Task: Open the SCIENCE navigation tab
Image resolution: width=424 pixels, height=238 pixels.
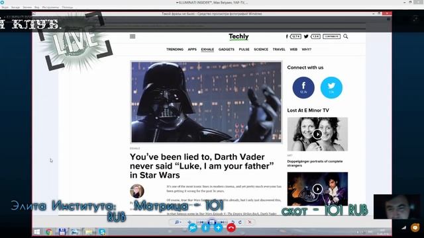Action: click(261, 50)
